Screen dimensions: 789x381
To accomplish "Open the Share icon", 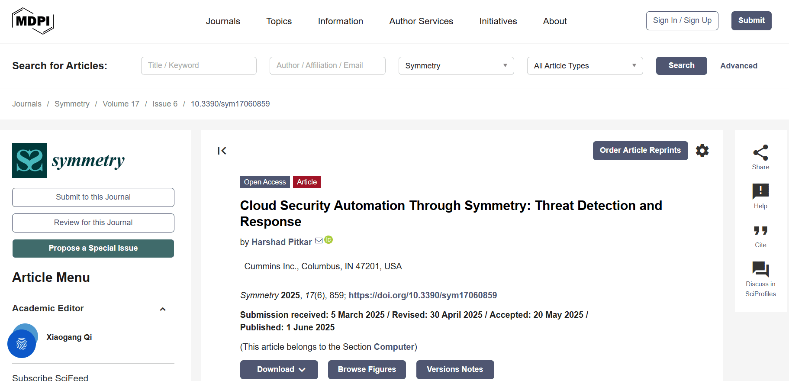I will pyautogui.click(x=760, y=153).
